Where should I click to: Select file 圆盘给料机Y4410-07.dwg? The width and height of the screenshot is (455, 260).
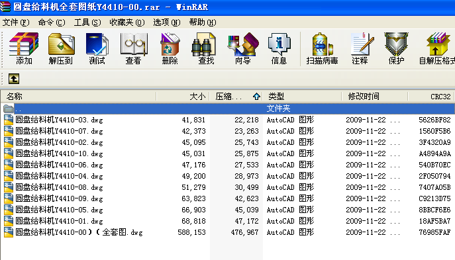[59, 131]
